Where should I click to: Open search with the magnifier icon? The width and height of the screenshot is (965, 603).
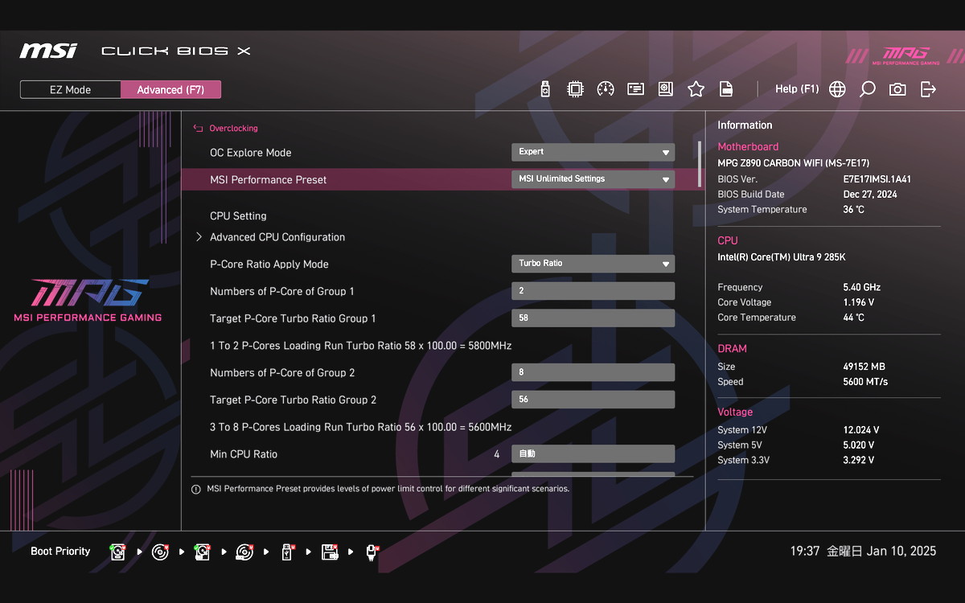[x=867, y=89]
